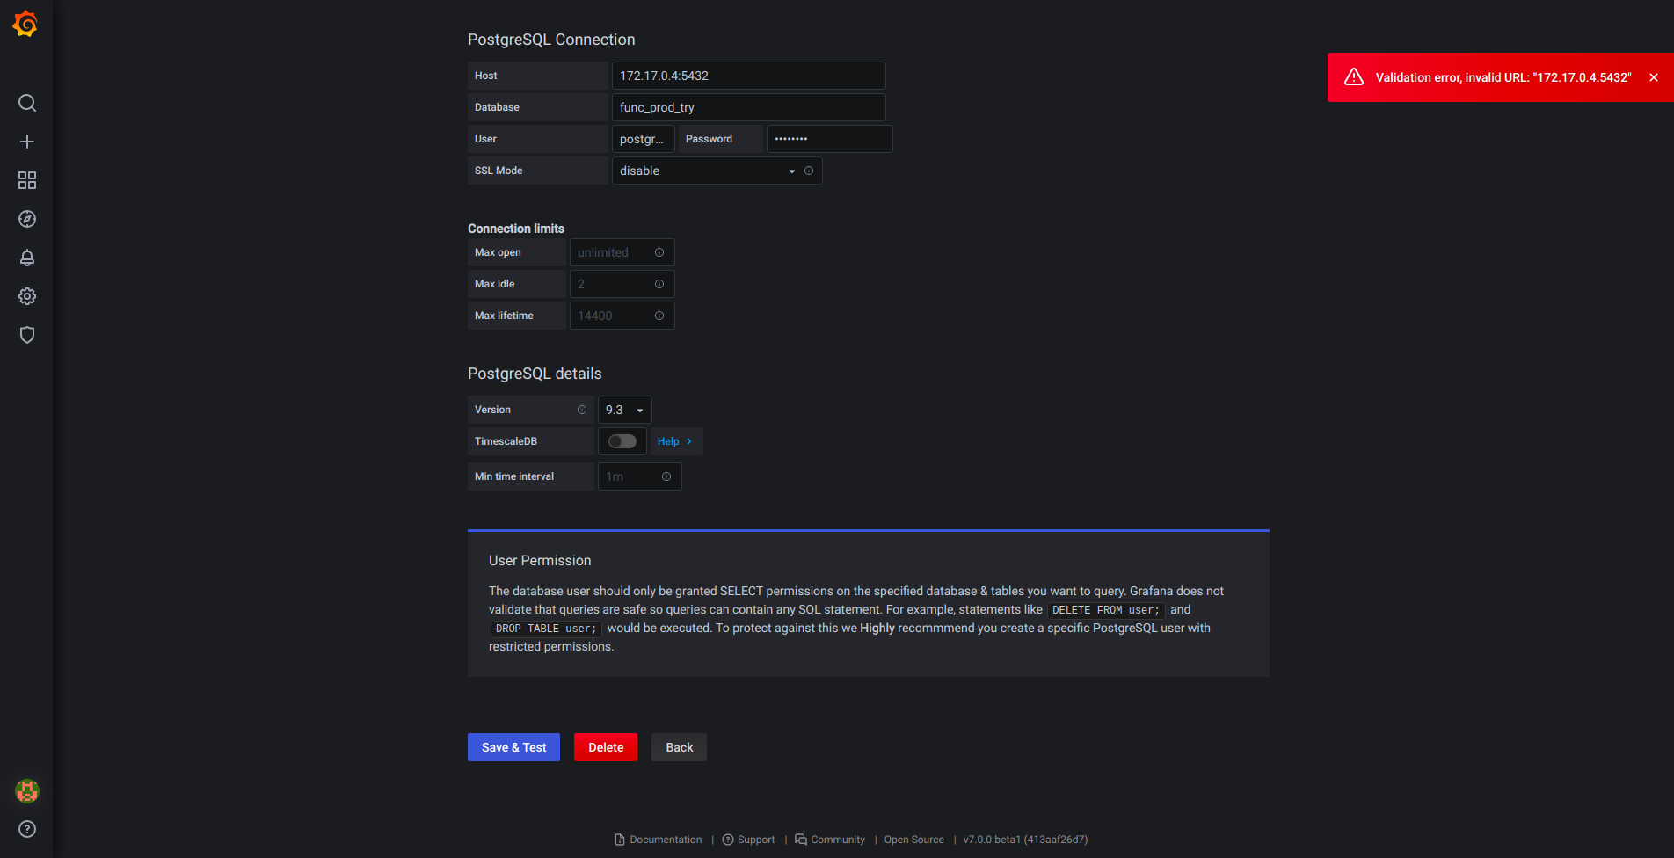Viewport: 1674px width, 858px height.
Task: Edit the Password input field
Action: [x=830, y=139]
